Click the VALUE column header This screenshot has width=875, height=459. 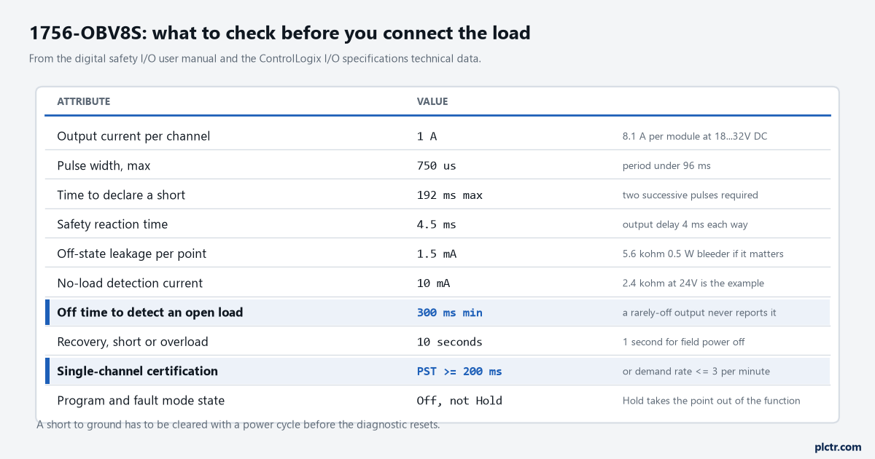[x=432, y=101]
